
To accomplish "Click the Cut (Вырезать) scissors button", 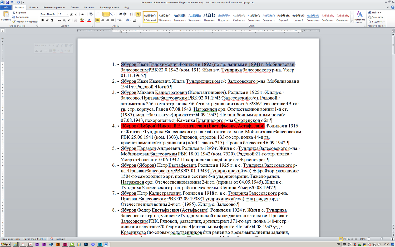I will (x=19, y=13).
